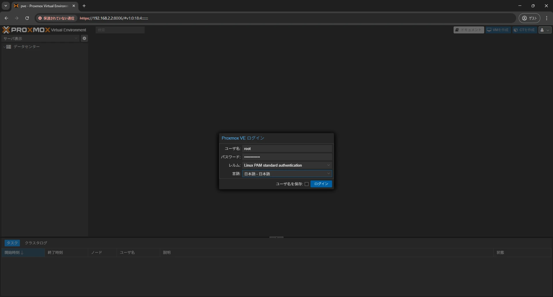This screenshot has height=297, width=553.
Task: Switch to the タスク tab
Action: 12,243
